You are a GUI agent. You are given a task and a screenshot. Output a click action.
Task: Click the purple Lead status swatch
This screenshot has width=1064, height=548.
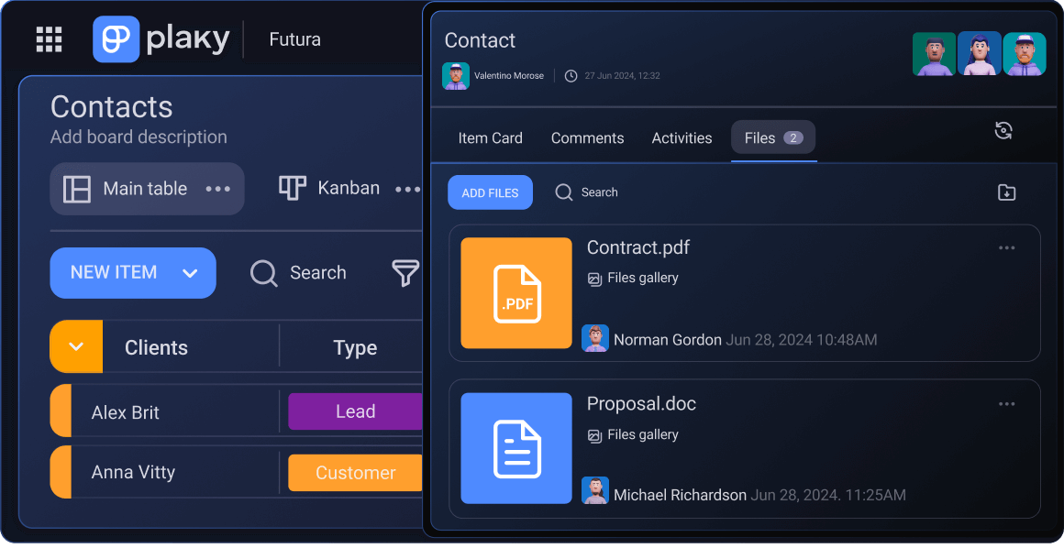pos(356,411)
